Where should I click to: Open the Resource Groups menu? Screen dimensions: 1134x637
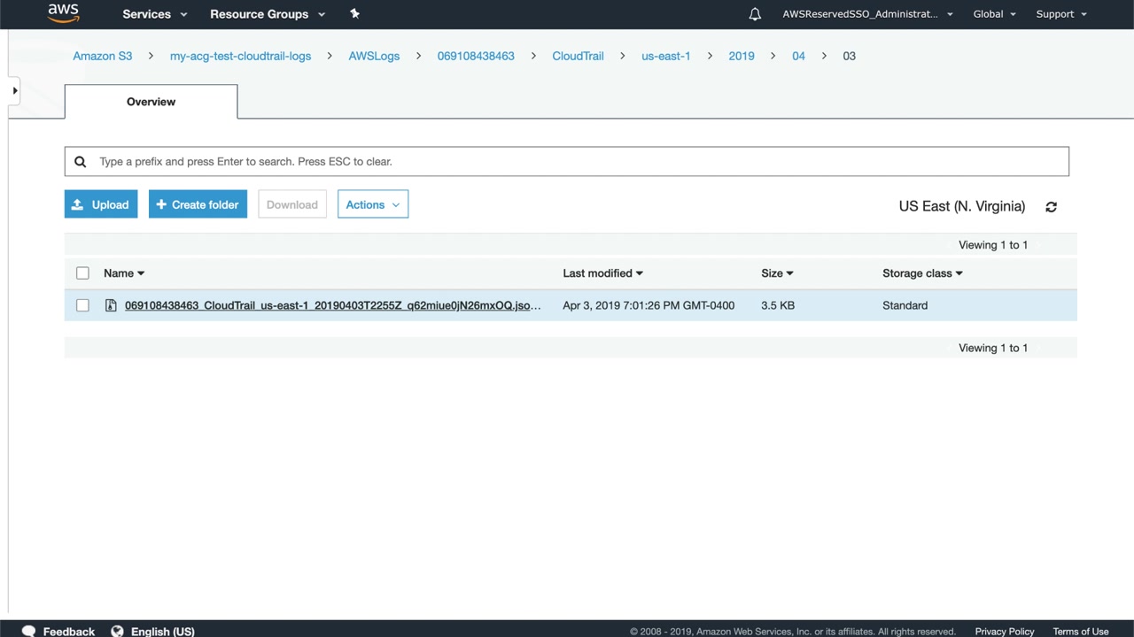268,14
